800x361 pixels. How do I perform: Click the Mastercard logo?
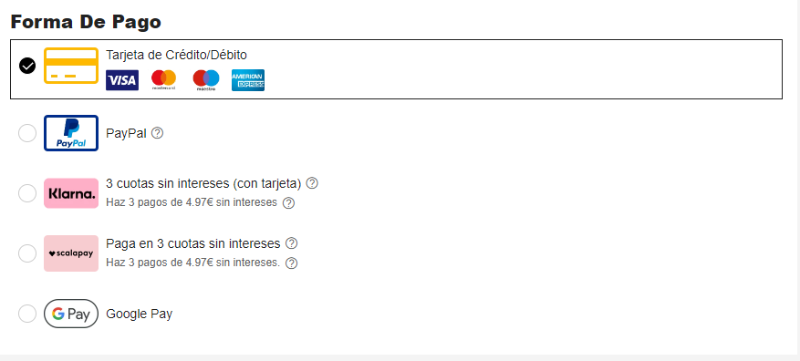click(164, 80)
